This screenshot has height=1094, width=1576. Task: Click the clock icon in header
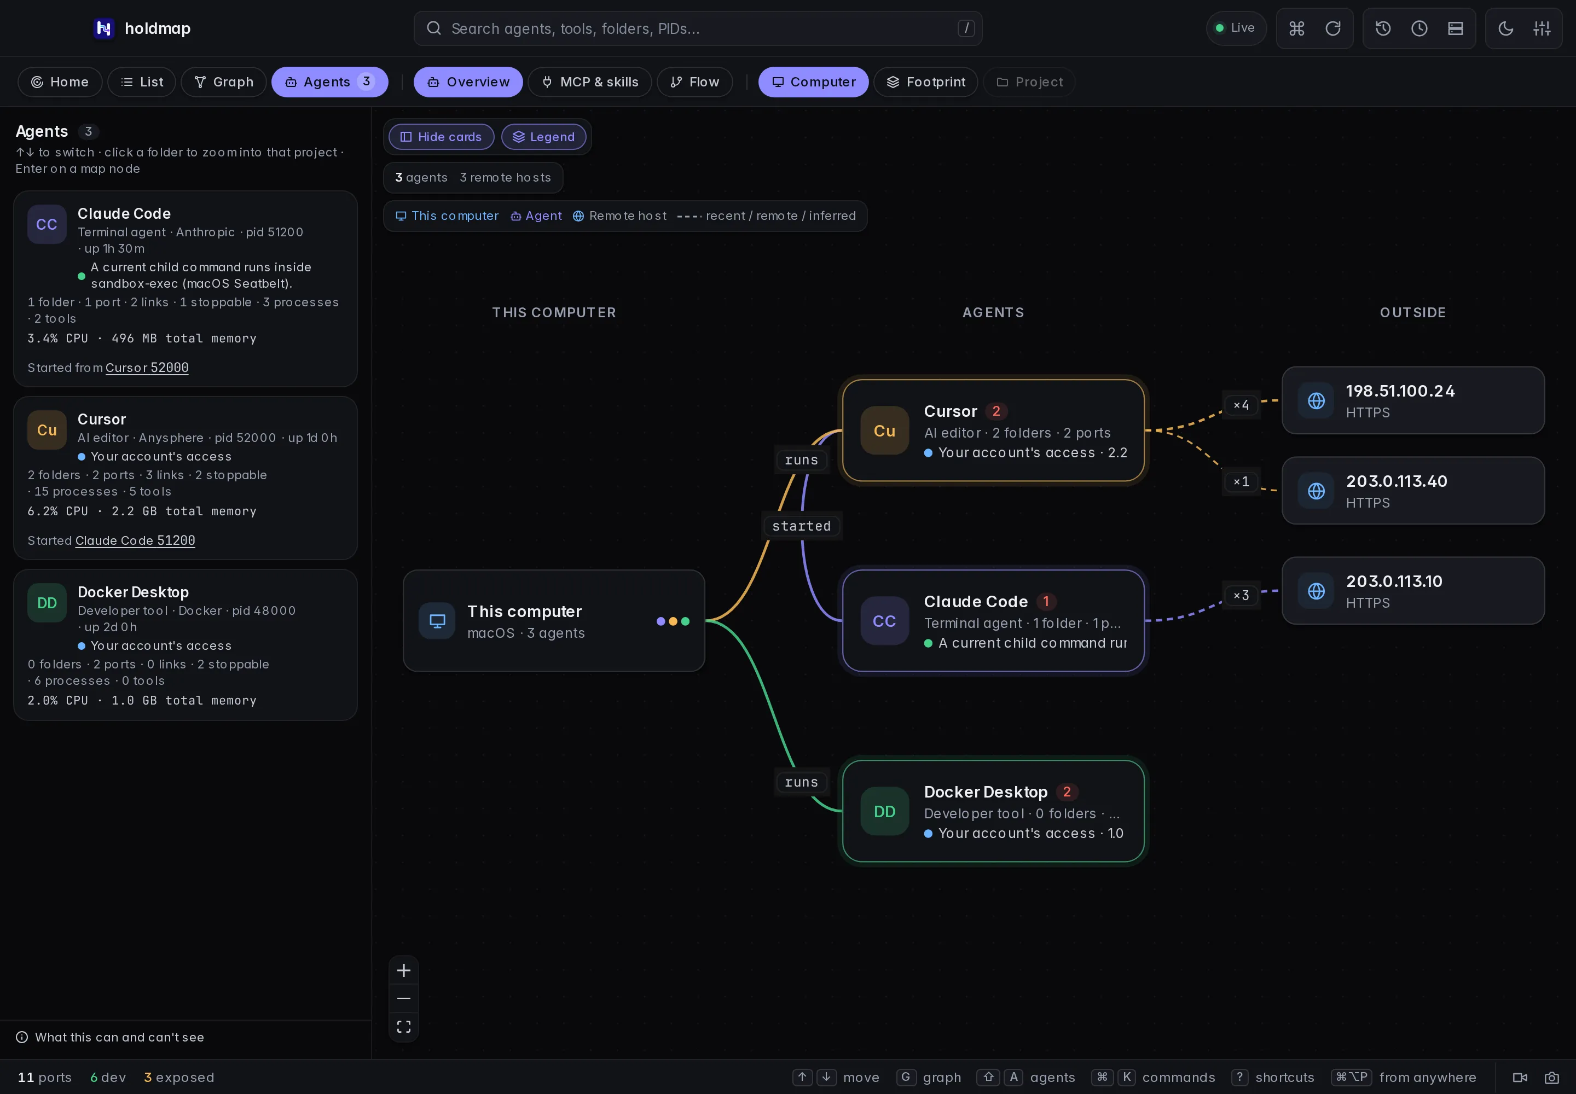pos(1419,28)
